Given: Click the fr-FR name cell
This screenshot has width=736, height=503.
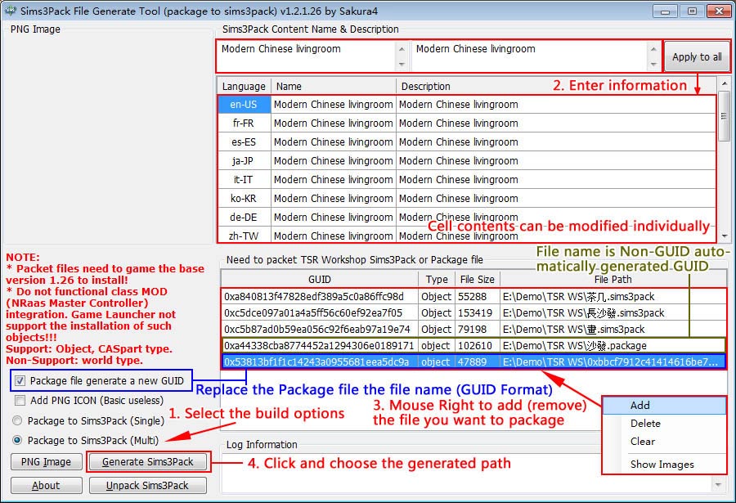Looking at the screenshot, I should coord(334,123).
